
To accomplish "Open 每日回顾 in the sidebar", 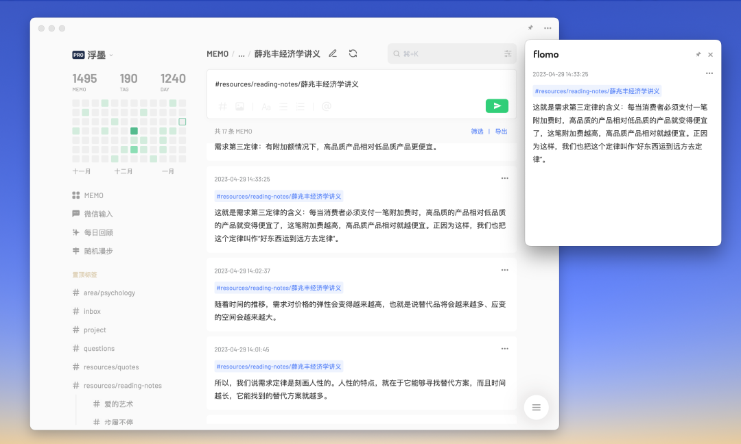I will point(93,232).
